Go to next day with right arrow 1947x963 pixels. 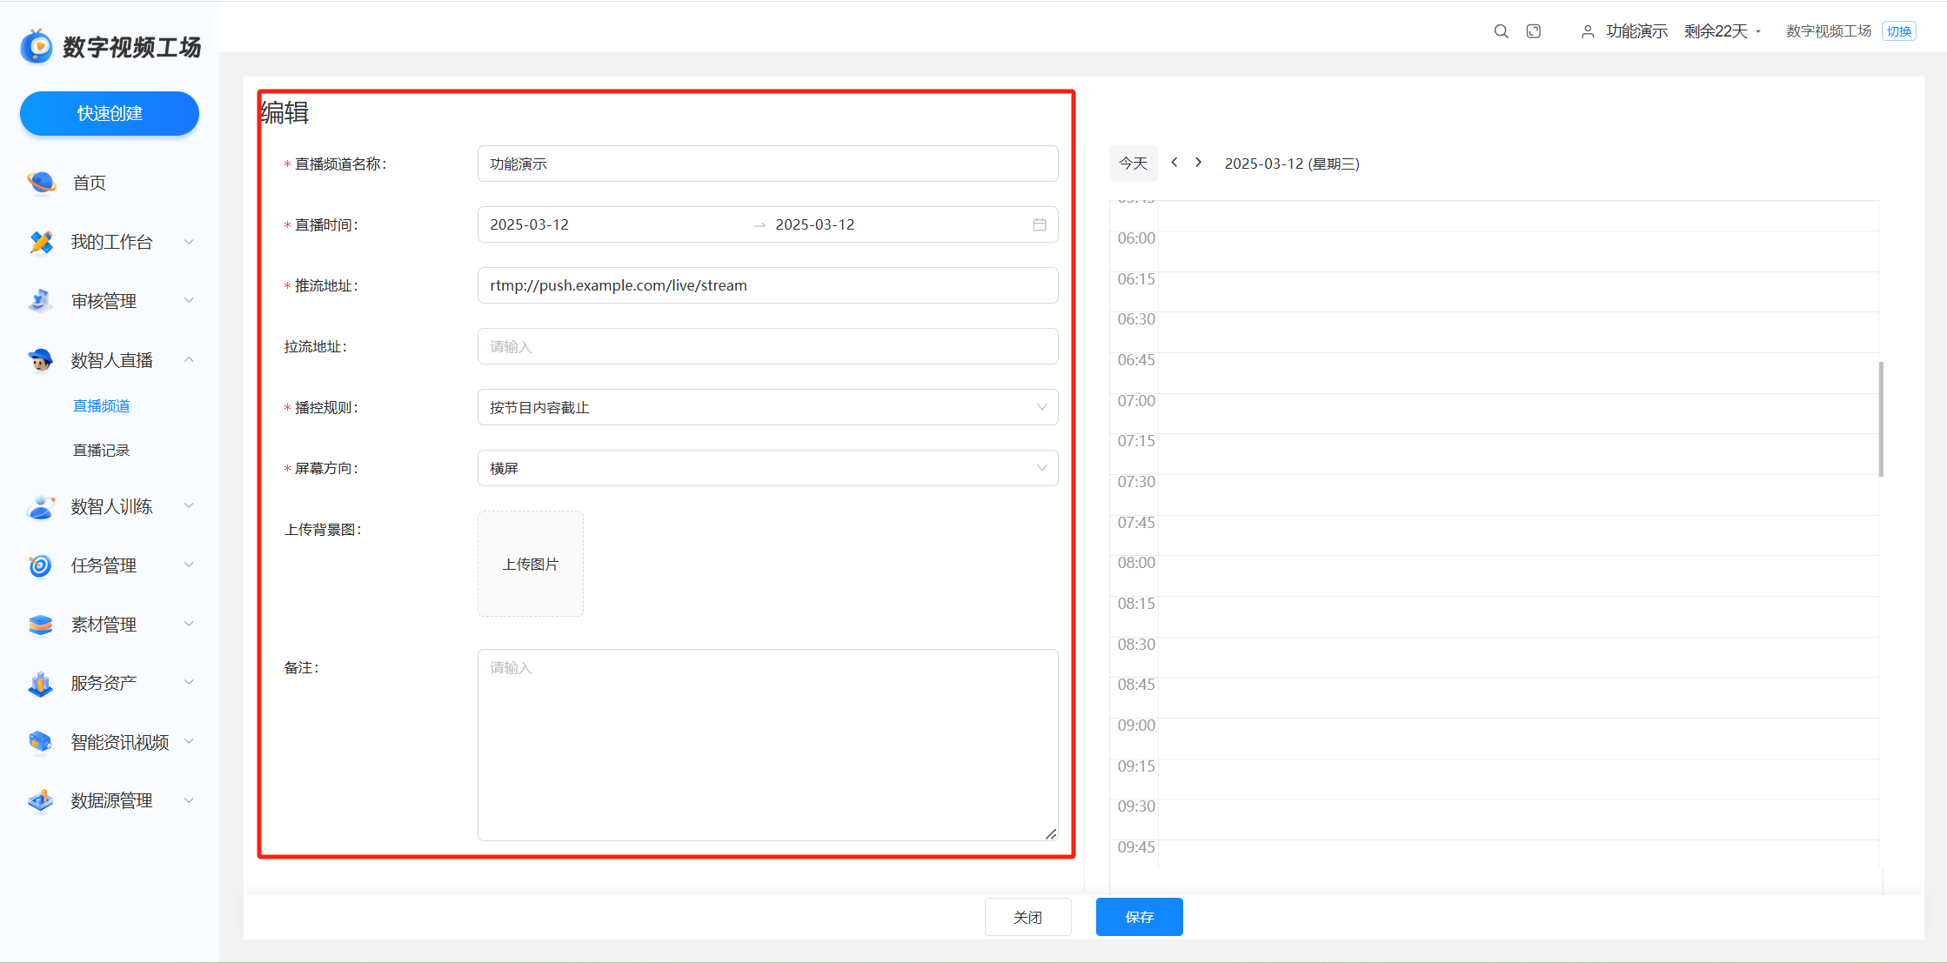1199,163
